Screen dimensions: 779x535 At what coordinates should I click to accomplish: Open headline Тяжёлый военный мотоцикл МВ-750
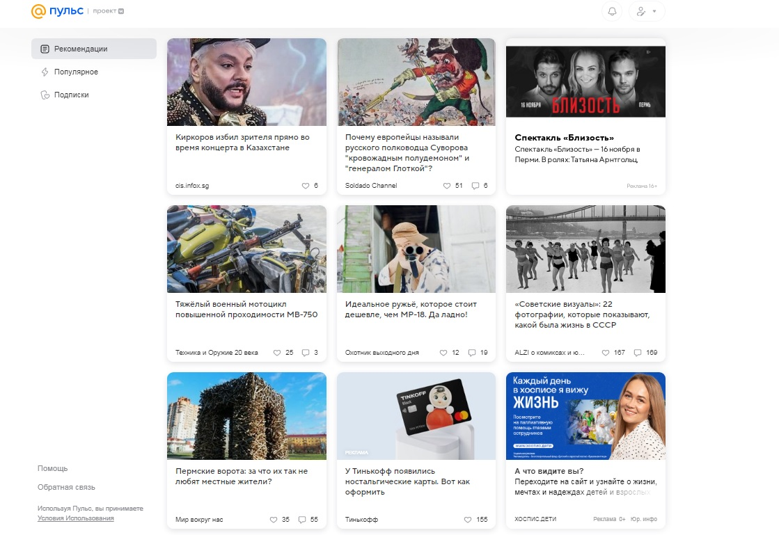(246, 309)
